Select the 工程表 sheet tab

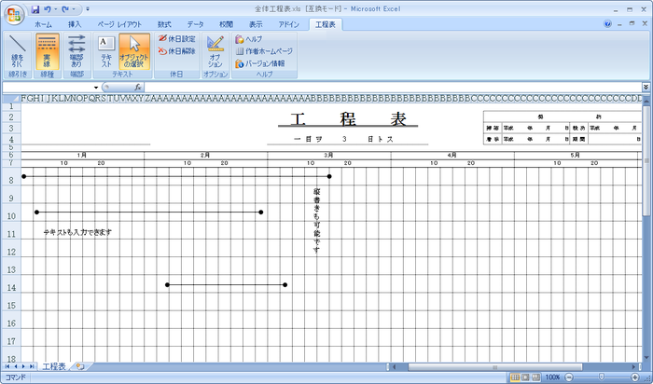click(54, 366)
